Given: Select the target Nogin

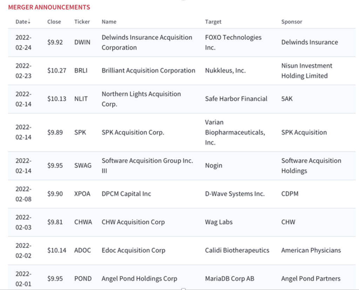Looking at the screenshot, I should pos(214,166).
